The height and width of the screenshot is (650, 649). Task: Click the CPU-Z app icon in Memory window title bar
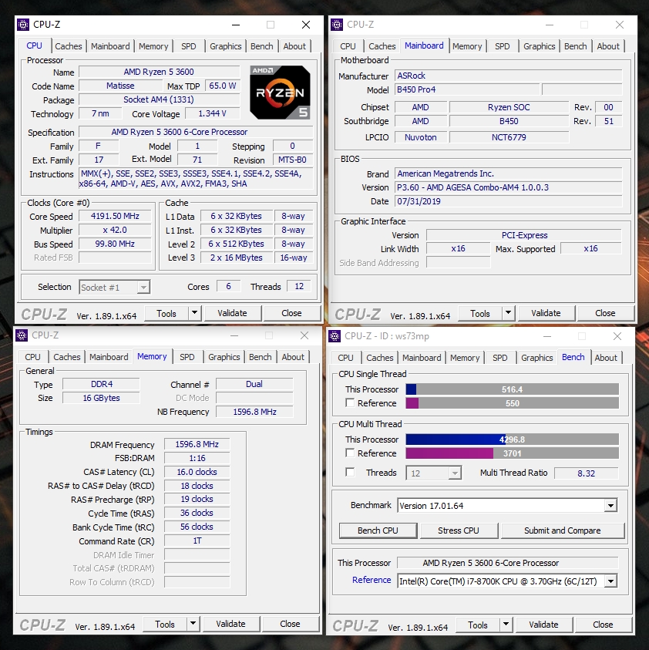(x=22, y=335)
